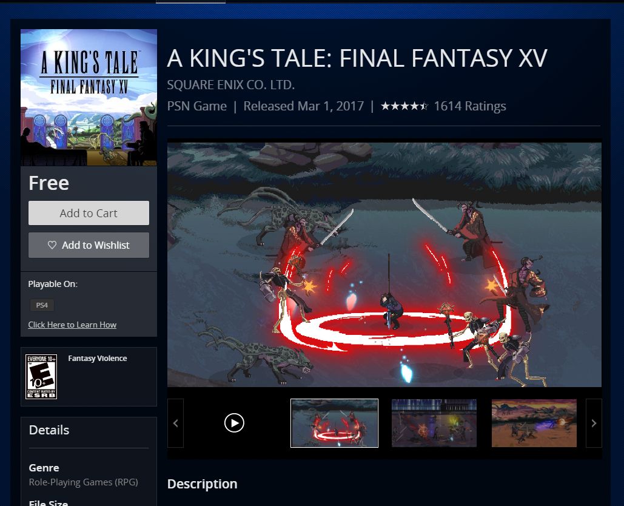The image size is (624, 506).
Task: Click the 1614 Ratings text
Action: pyautogui.click(x=470, y=106)
